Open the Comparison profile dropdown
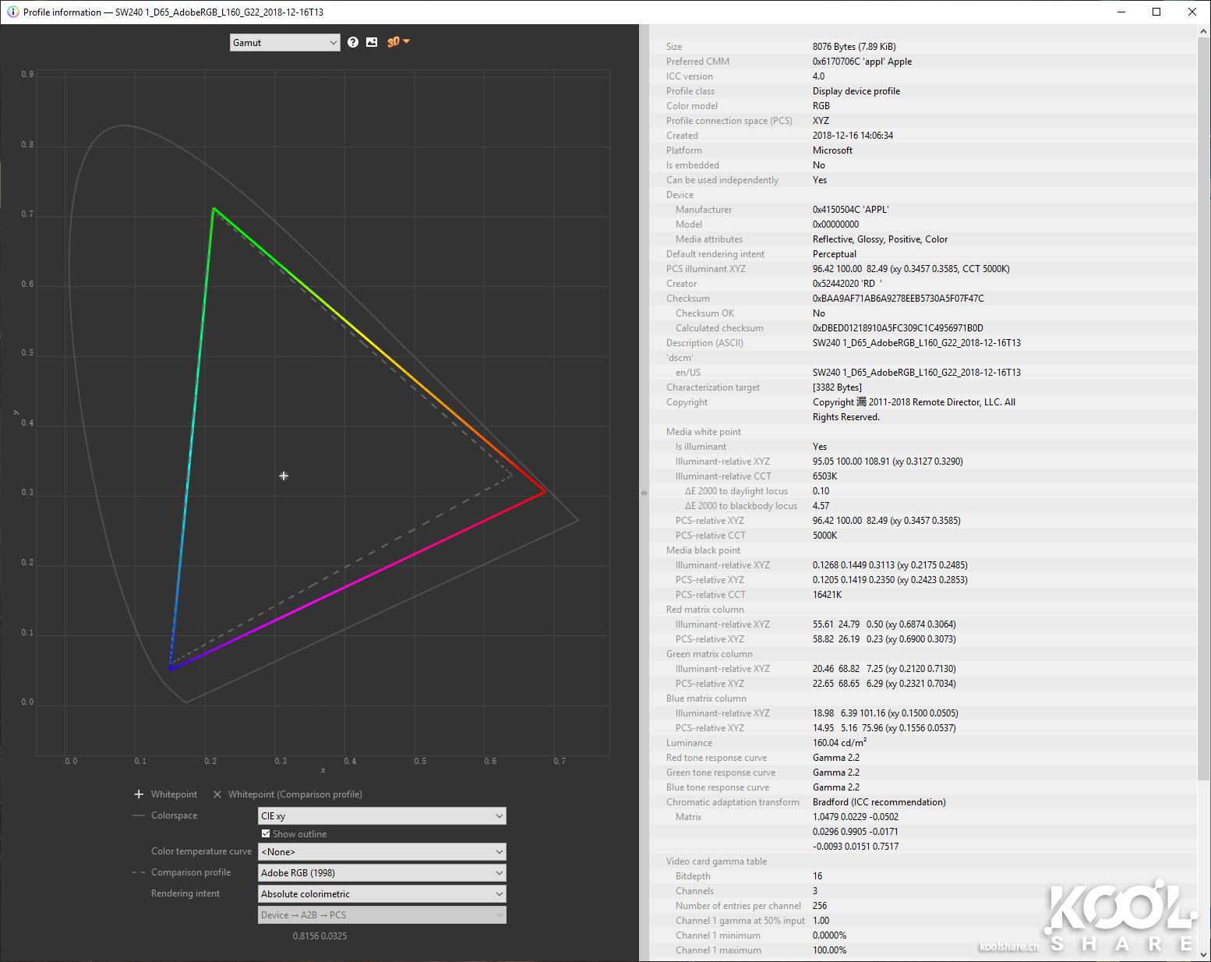Image resolution: width=1211 pixels, height=962 pixels. click(x=382, y=872)
